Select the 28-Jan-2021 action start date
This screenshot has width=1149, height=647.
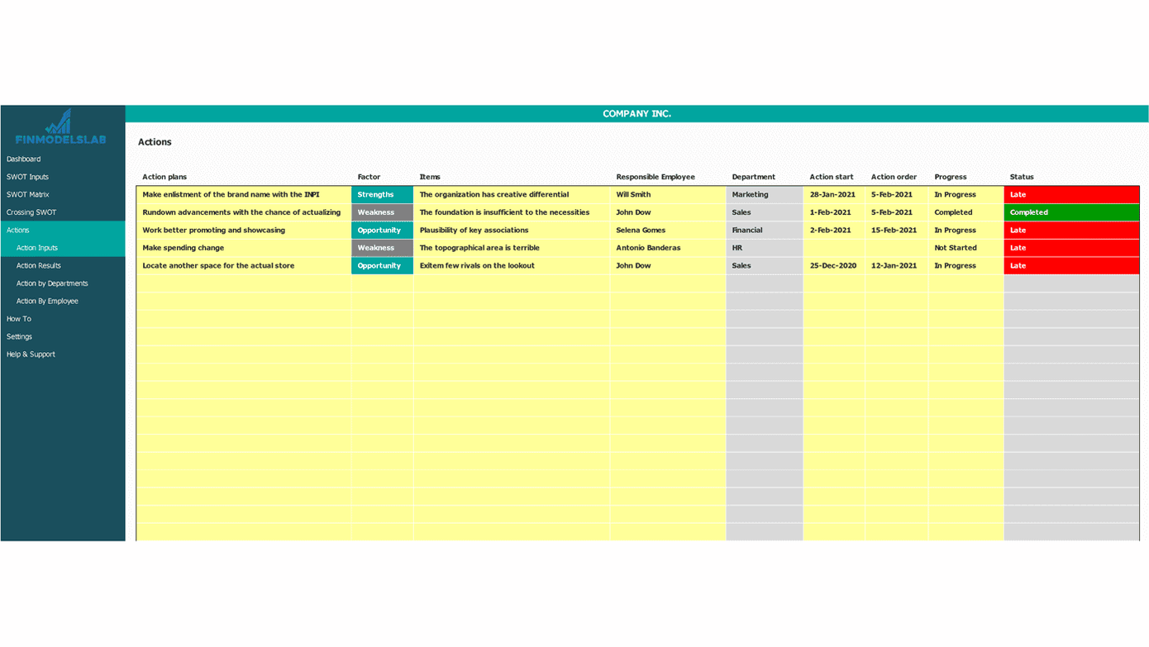click(833, 195)
